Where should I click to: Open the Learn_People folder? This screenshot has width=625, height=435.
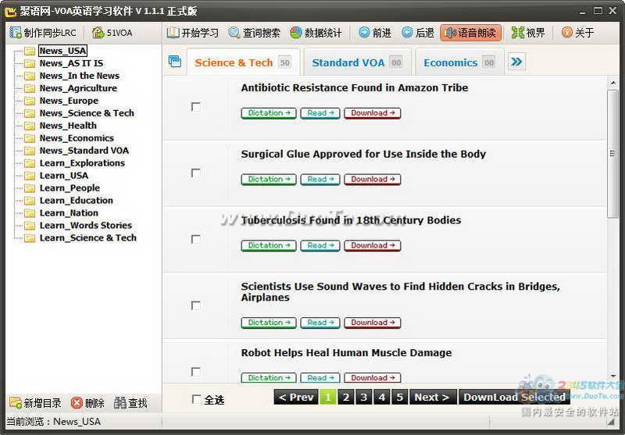70,188
